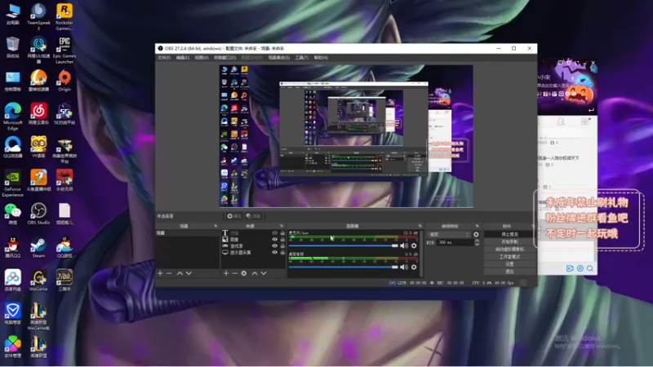Open OBS 设置 button in controls
The width and height of the screenshot is (653, 367).
pos(509,264)
